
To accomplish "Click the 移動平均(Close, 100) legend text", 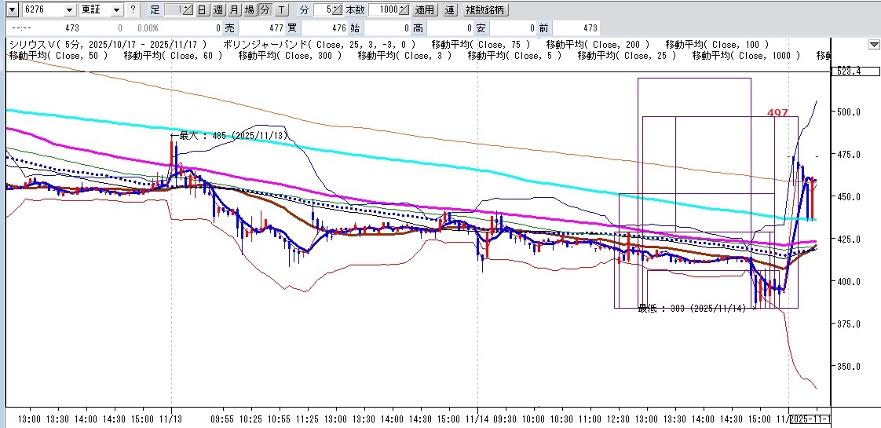I will pos(717,44).
